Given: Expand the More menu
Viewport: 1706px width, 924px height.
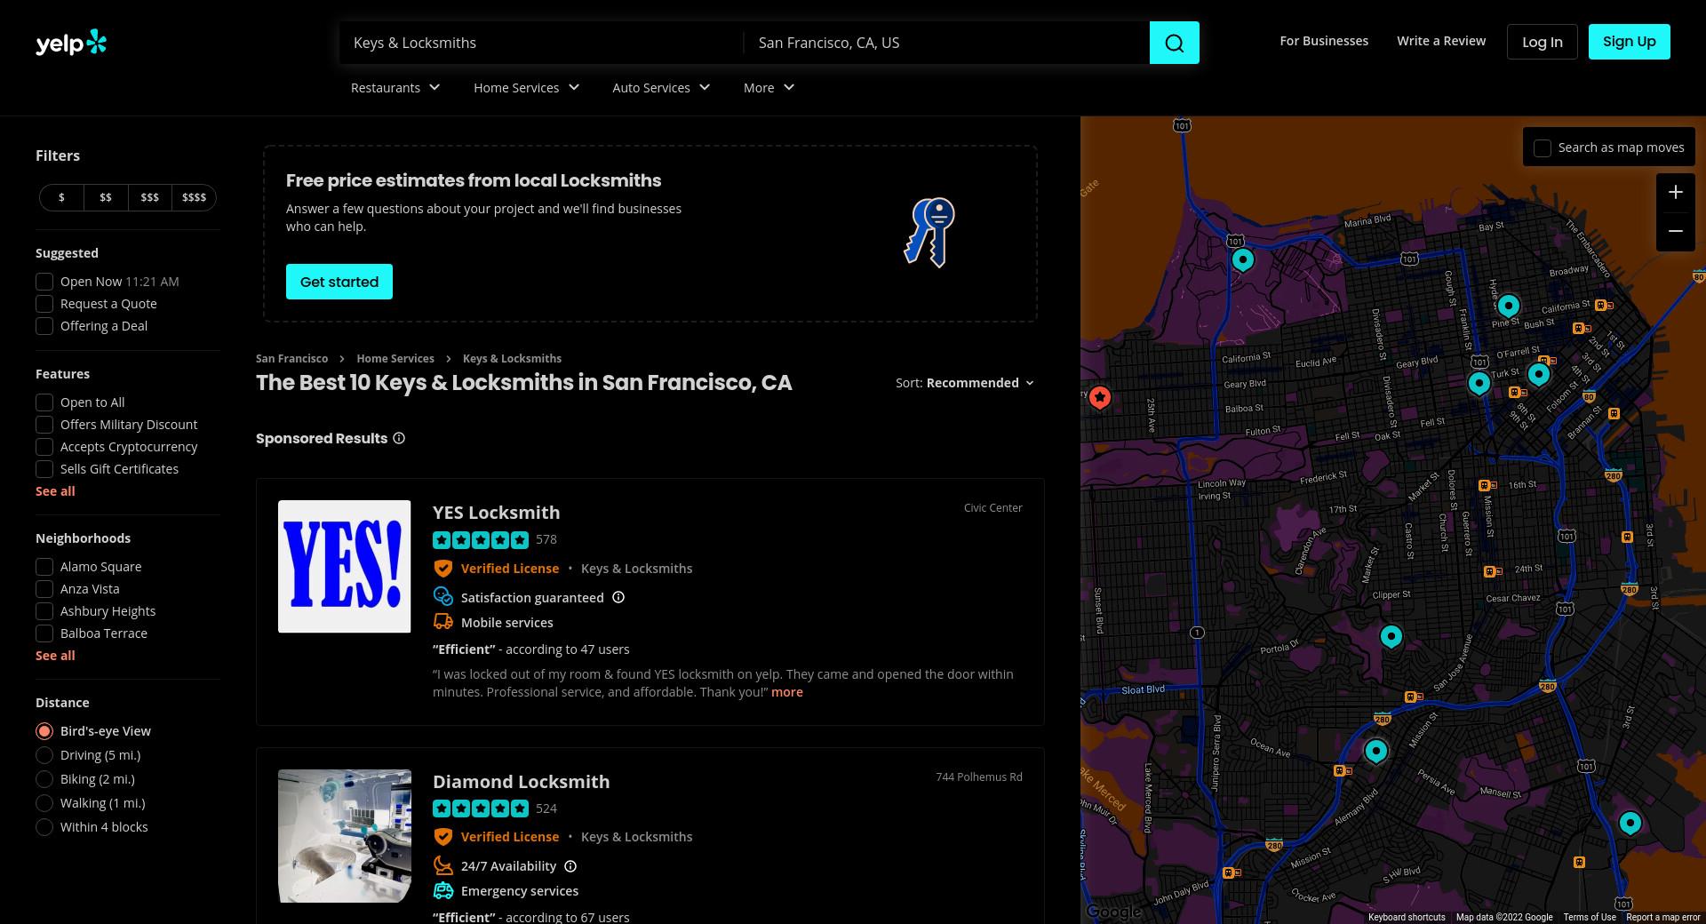Looking at the screenshot, I should [769, 88].
